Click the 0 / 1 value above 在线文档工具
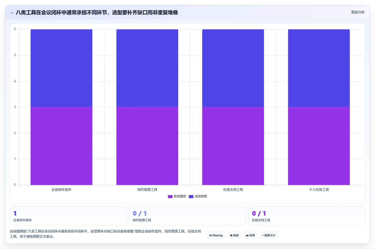 [259, 214]
